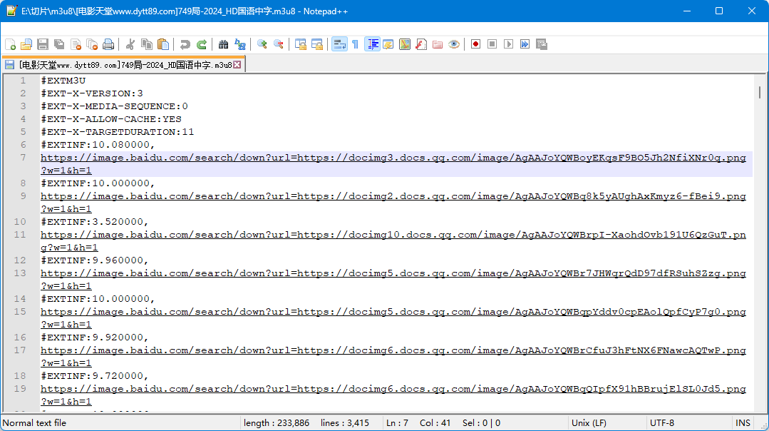This screenshot has height=431, width=769.
Task: Click the New file toolbar icon
Action: click(10, 44)
